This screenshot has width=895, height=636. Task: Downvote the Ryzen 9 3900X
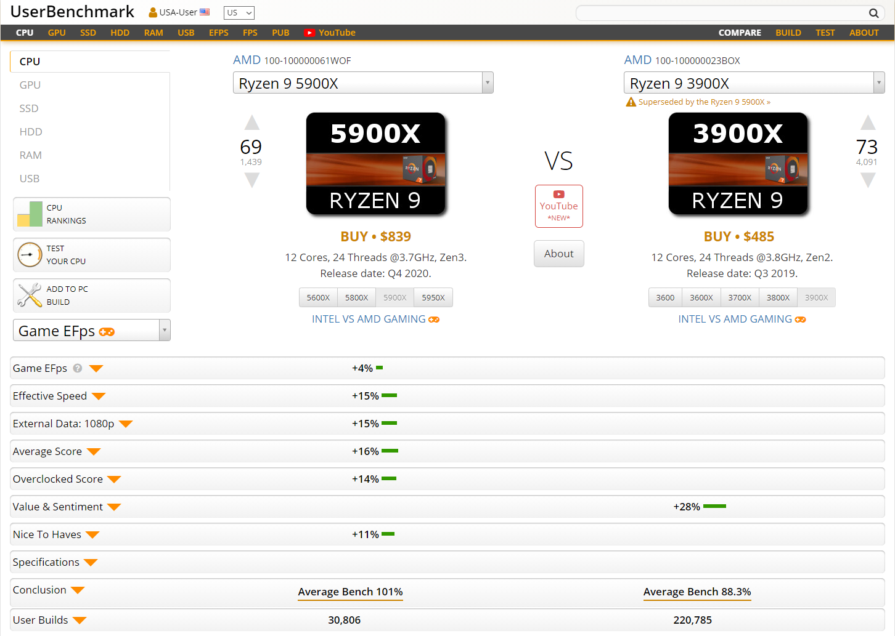[x=868, y=180]
